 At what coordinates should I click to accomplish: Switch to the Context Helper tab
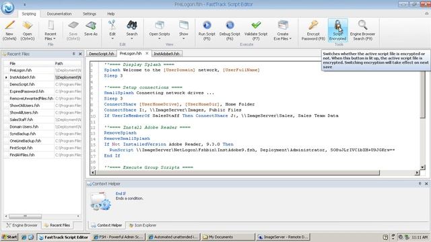(x=106, y=225)
